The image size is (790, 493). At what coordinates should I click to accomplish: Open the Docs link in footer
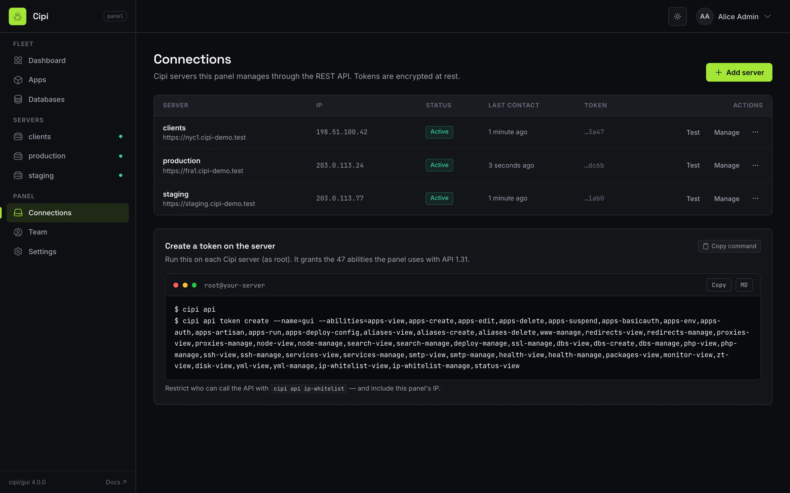click(x=116, y=482)
